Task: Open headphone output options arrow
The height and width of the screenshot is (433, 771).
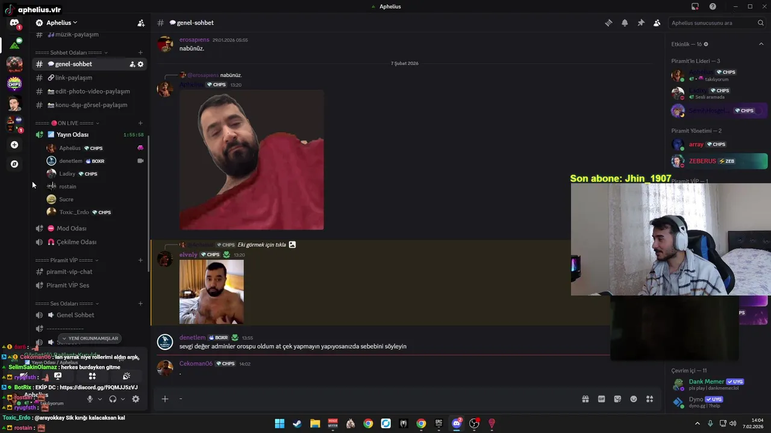Action: [x=123, y=399]
